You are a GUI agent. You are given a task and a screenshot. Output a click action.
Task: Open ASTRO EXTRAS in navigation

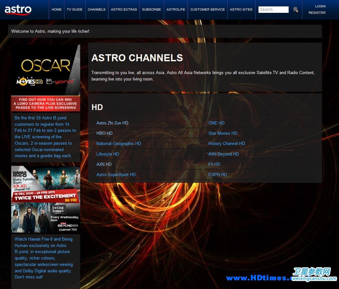124,10
